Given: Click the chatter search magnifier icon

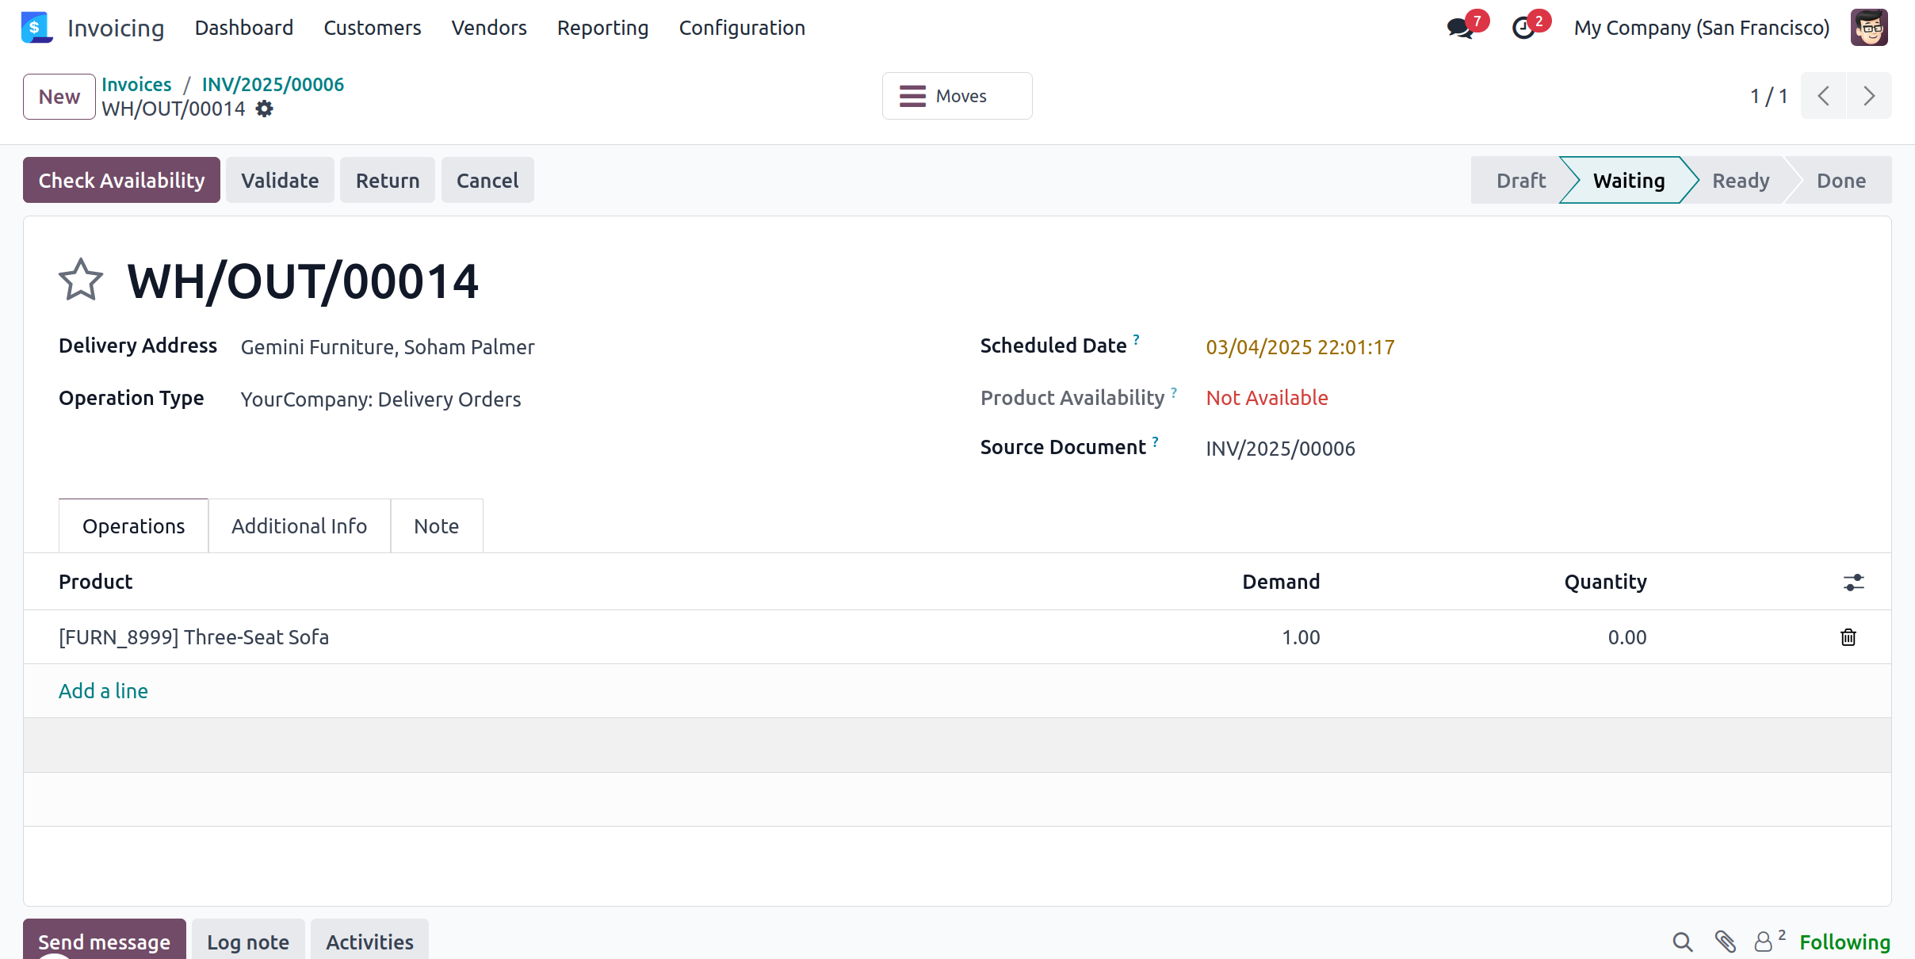Looking at the screenshot, I should click(1682, 942).
